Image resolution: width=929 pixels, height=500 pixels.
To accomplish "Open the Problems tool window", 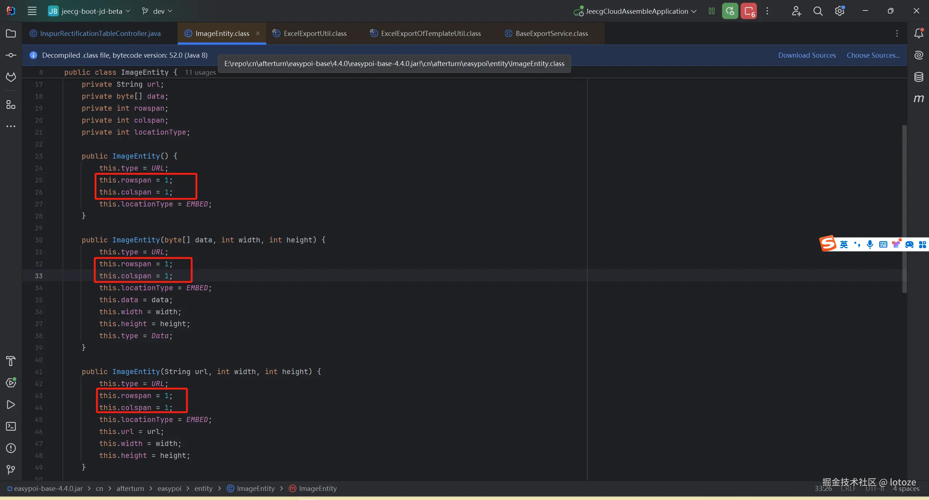I will pyautogui.click(x=11, y=448).
